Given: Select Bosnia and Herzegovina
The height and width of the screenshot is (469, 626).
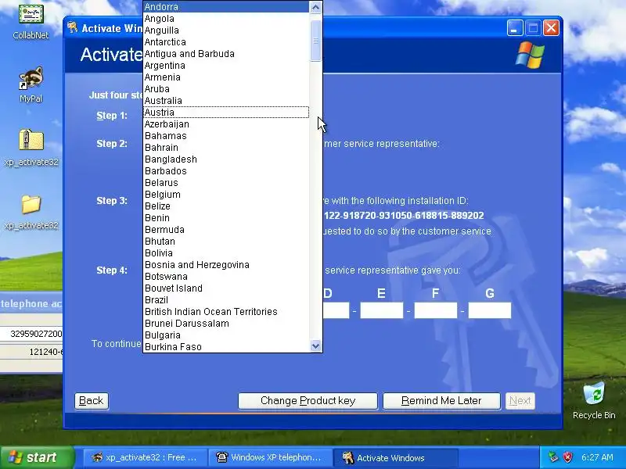Looking at the screenshot, I should (x=226, y=265).
